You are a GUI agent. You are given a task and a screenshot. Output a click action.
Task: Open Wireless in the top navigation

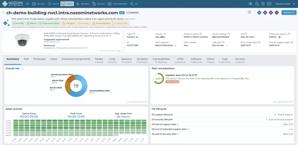tap(82, 4)
